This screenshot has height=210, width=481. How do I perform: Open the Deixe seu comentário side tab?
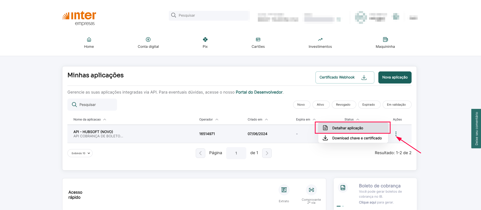pyautogui.click(x=476, y=129)
